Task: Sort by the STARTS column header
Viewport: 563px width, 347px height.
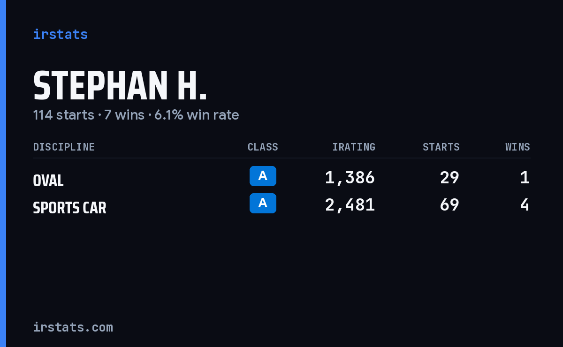Action: point(441,147)
